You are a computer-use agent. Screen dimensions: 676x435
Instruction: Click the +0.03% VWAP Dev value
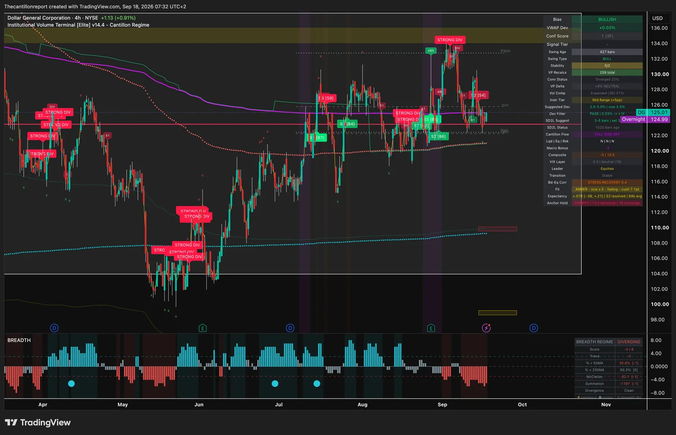point(607,28)
